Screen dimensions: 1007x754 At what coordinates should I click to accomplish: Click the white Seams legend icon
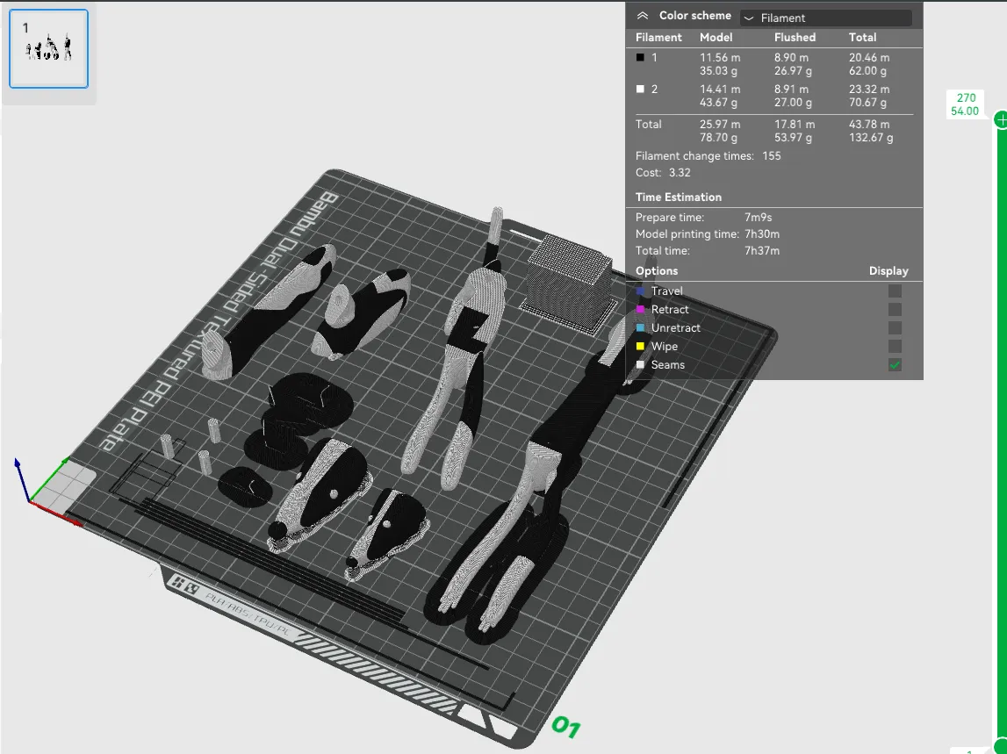pyautogui.click(x=640, y=365)
